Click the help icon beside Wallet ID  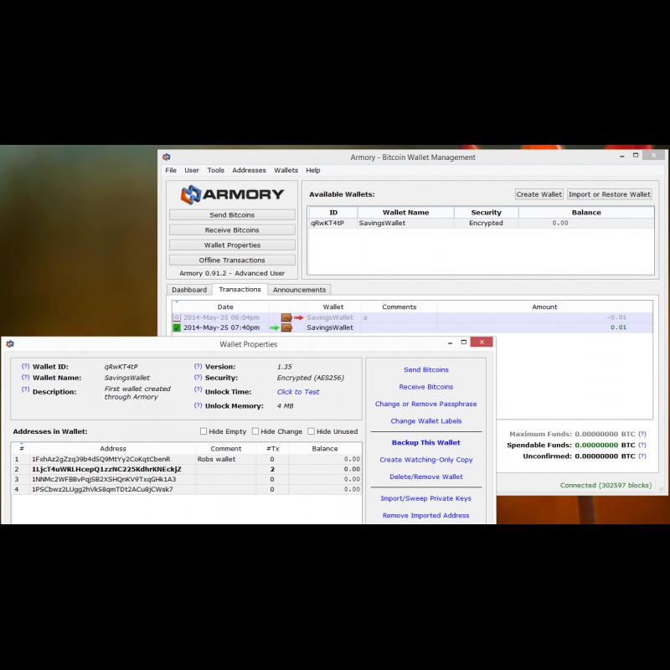pyautogui.click(x=26, y=366)
